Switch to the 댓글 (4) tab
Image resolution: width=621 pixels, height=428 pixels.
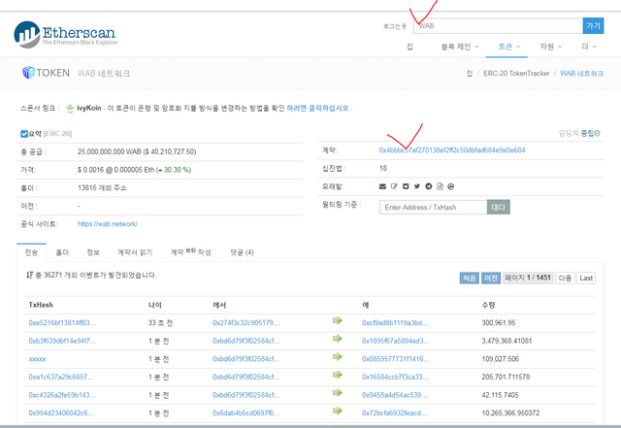click(242, 252)
